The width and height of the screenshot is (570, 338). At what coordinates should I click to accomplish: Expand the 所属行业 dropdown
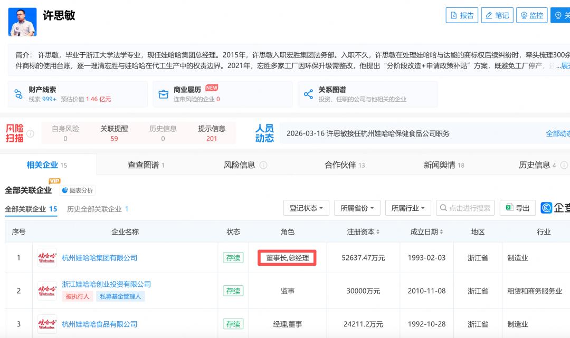click(x=408, y=208)
